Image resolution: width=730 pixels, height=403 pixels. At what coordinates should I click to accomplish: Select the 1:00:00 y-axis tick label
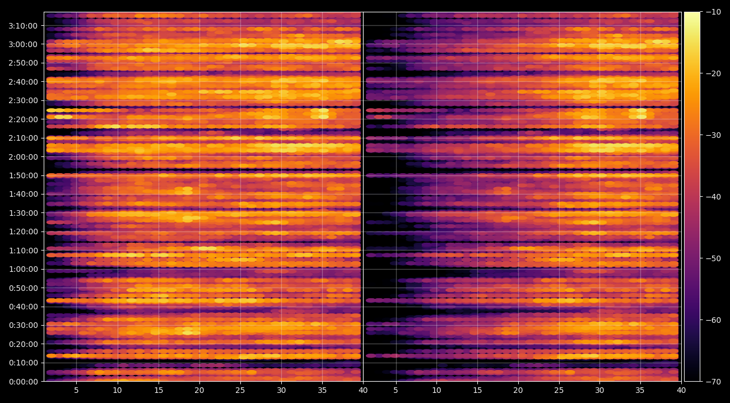coord(23,269)
